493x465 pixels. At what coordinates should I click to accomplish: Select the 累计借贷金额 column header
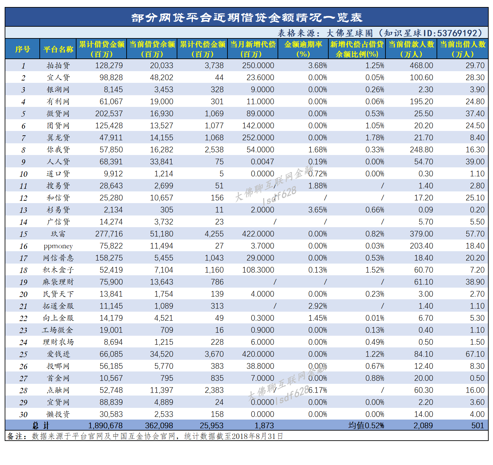click(102, 49)
